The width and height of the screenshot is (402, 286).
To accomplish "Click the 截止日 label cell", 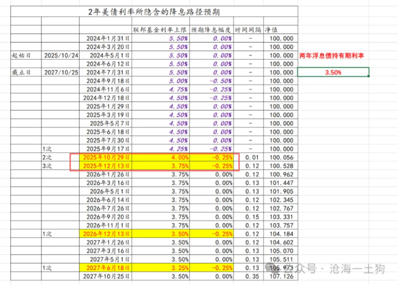I will click(x=26, y=73).
